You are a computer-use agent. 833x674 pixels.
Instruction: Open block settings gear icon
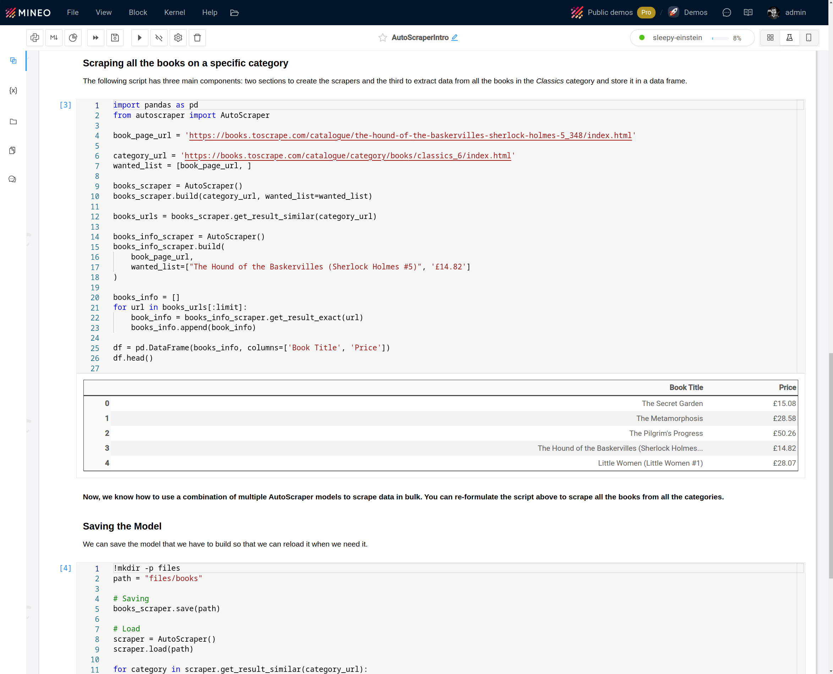(178, 38)
